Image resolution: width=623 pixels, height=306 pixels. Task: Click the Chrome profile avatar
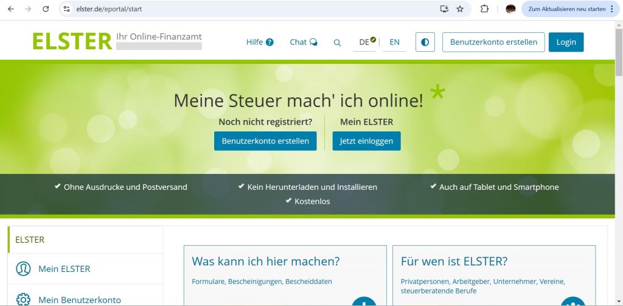tap(510, 9)
